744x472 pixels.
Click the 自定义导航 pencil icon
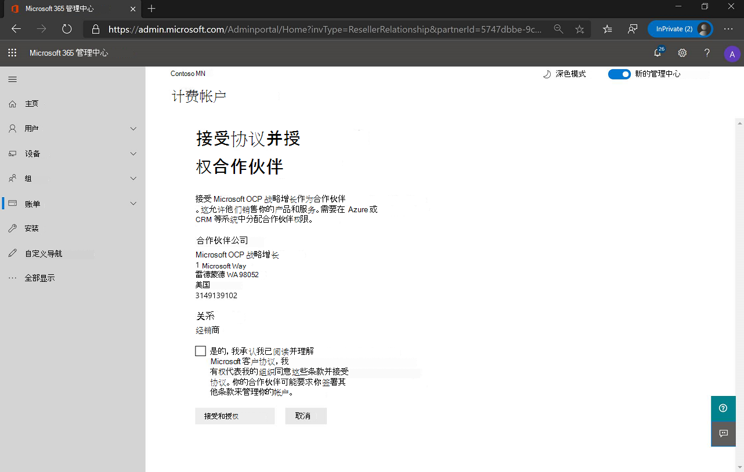click(x=12, y=253)
